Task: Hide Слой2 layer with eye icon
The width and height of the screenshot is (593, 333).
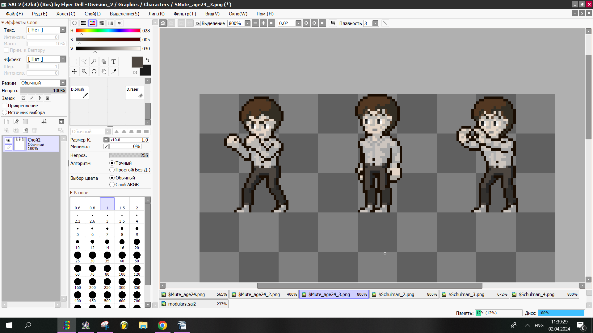Action: (8, 140)
